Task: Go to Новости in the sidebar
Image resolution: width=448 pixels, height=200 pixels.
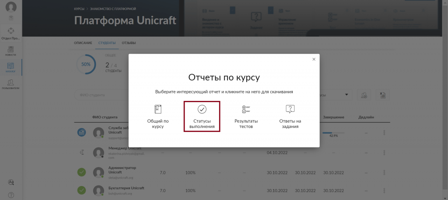Action: 11,51
